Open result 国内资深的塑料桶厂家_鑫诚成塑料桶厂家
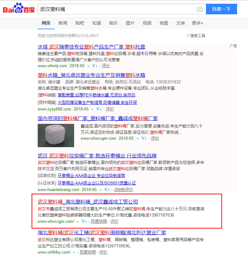The width and height of the screenshot is (248, 257). (98, 118)
